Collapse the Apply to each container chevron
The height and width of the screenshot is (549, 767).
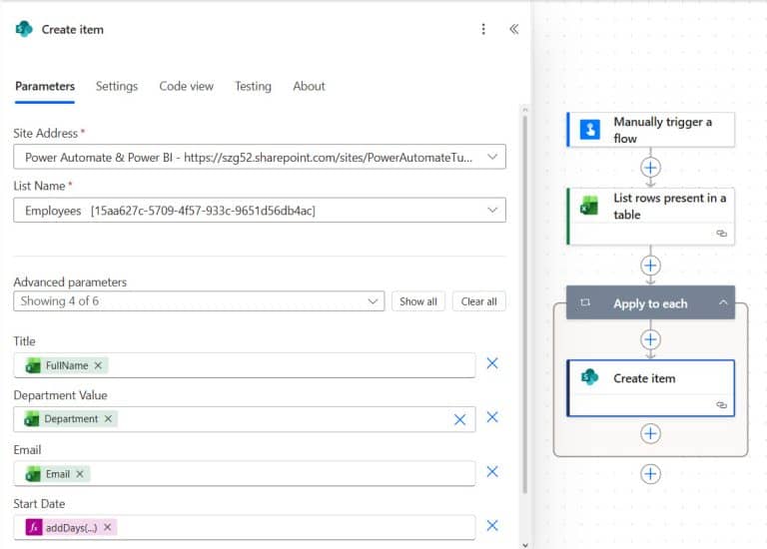click(x=723, y=303)
